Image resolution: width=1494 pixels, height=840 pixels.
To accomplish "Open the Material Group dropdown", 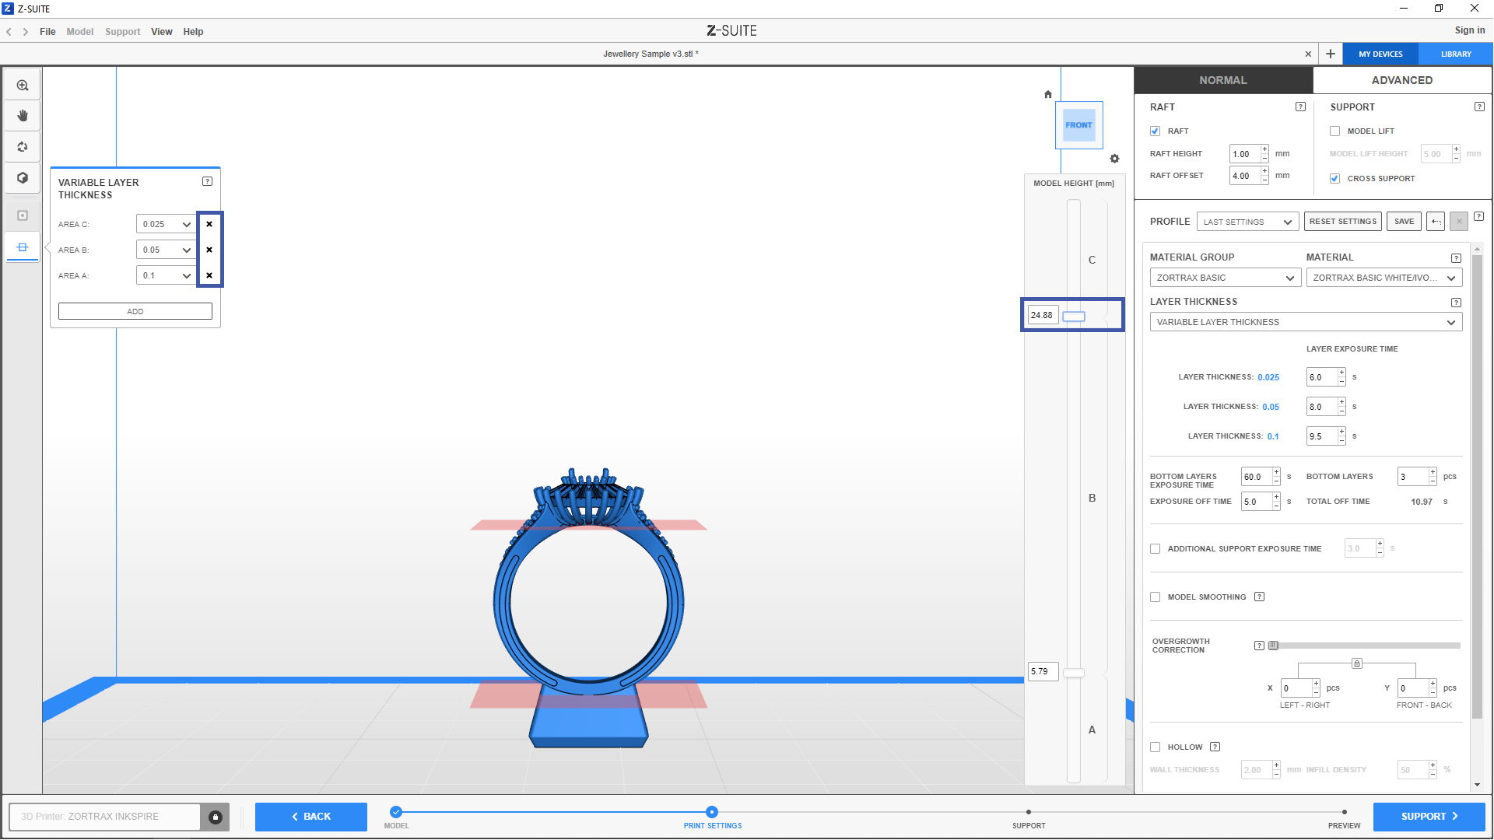I will (x=1225, y=278).
